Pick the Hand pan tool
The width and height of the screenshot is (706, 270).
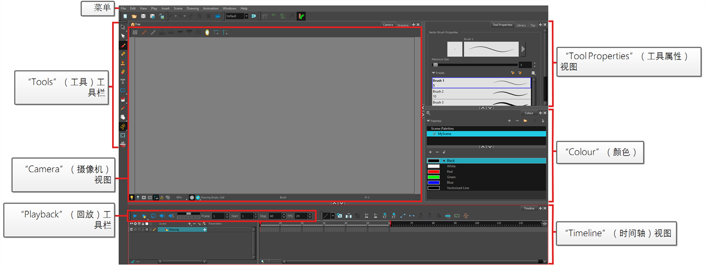click(123, 117)
